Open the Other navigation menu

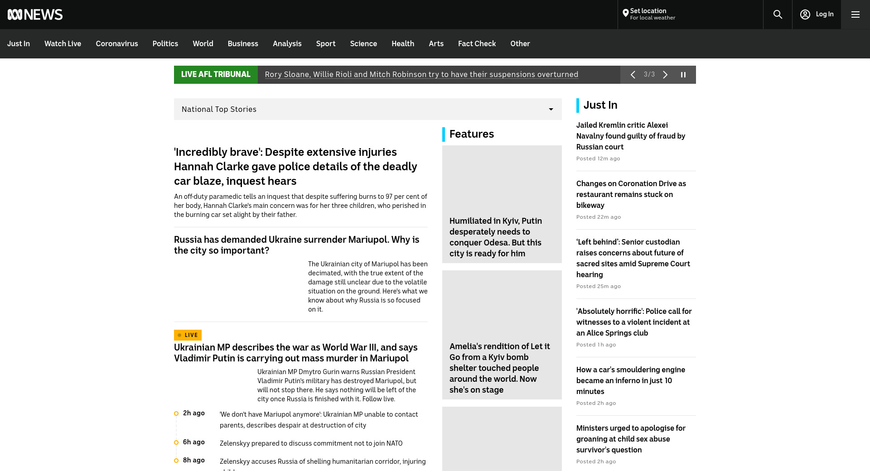pyautogui.click(x=520, y=44)
